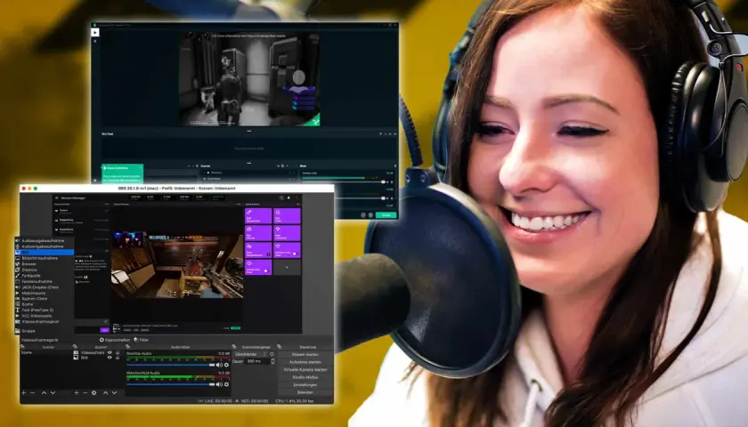Move source down in Quellen panel

[115, 392]
